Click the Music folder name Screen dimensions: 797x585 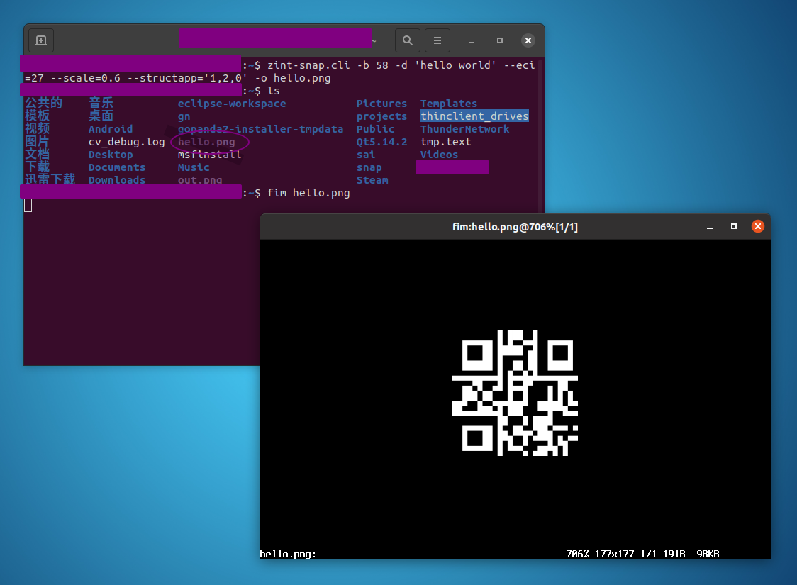coord(193,167)
